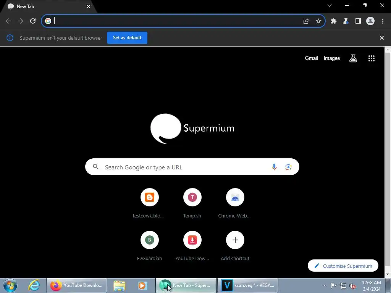Click the Add shortcut button
Screen dimensions: 391x293
click(235, 246)
